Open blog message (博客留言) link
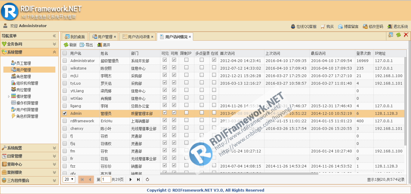The image size is (411, 194). coord(348,27)
